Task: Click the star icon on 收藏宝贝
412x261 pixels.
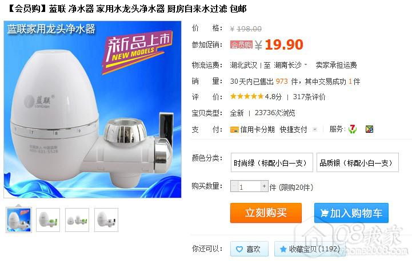Action: (x=283, y=249)
